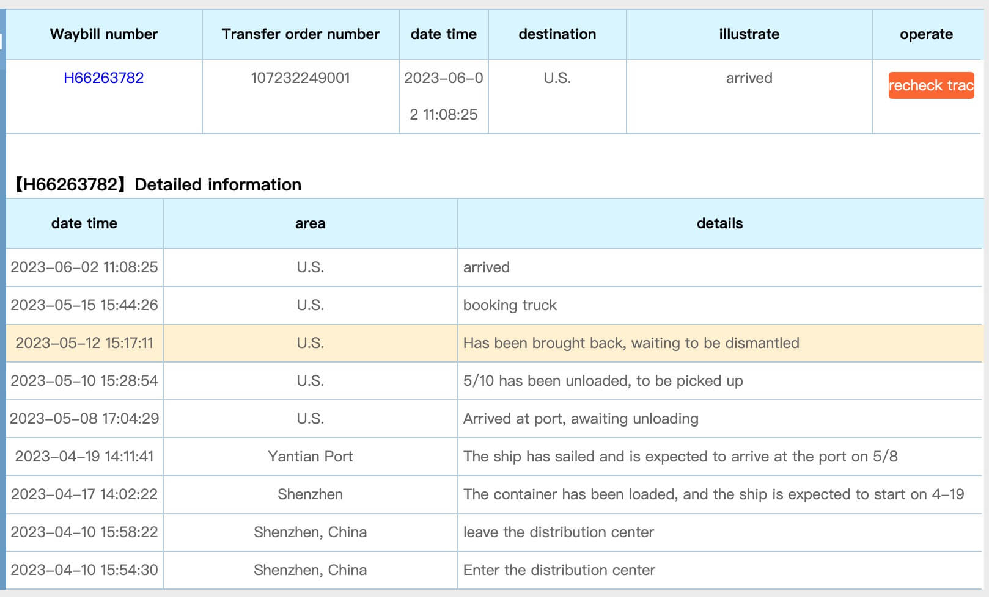The width and height of the screenshot is (989, 597).
Task: Select the 2023-05-08 17:04:29 timestamp
Action: 84,419
